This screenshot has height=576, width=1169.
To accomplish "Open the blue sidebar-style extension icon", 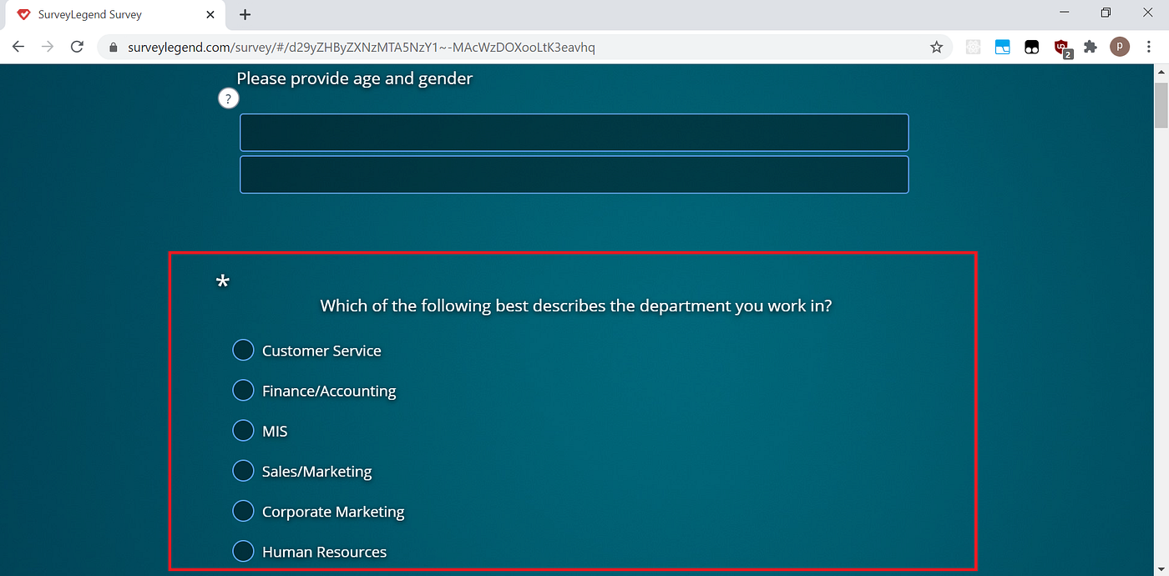I will tap(1002, 47).
